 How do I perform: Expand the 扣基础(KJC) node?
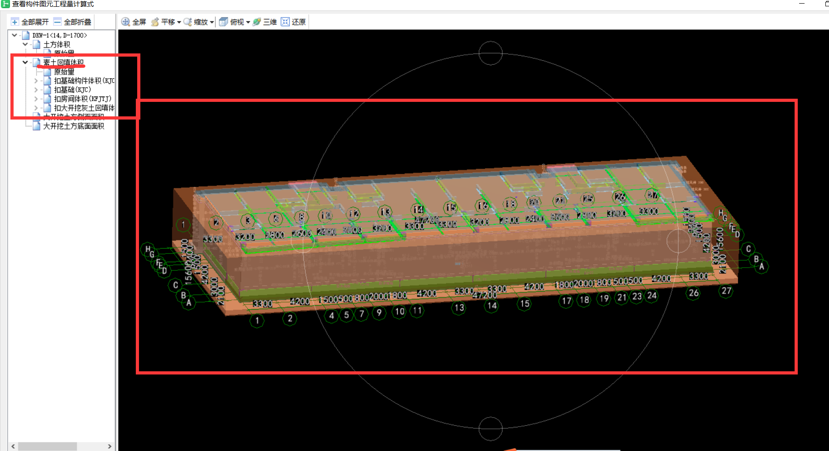(36, 90)
